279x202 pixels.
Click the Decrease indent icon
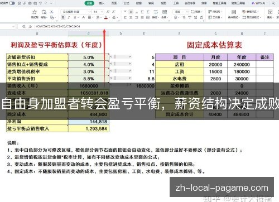point(142,12)
